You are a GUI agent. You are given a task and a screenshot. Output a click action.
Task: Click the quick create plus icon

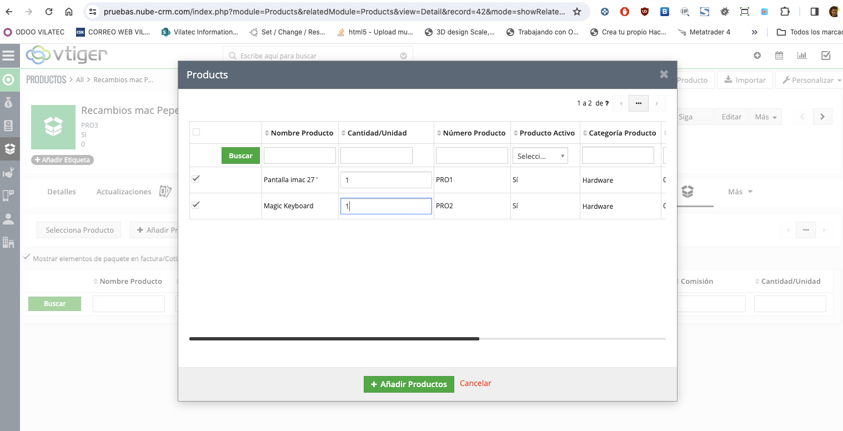point(757,56)
